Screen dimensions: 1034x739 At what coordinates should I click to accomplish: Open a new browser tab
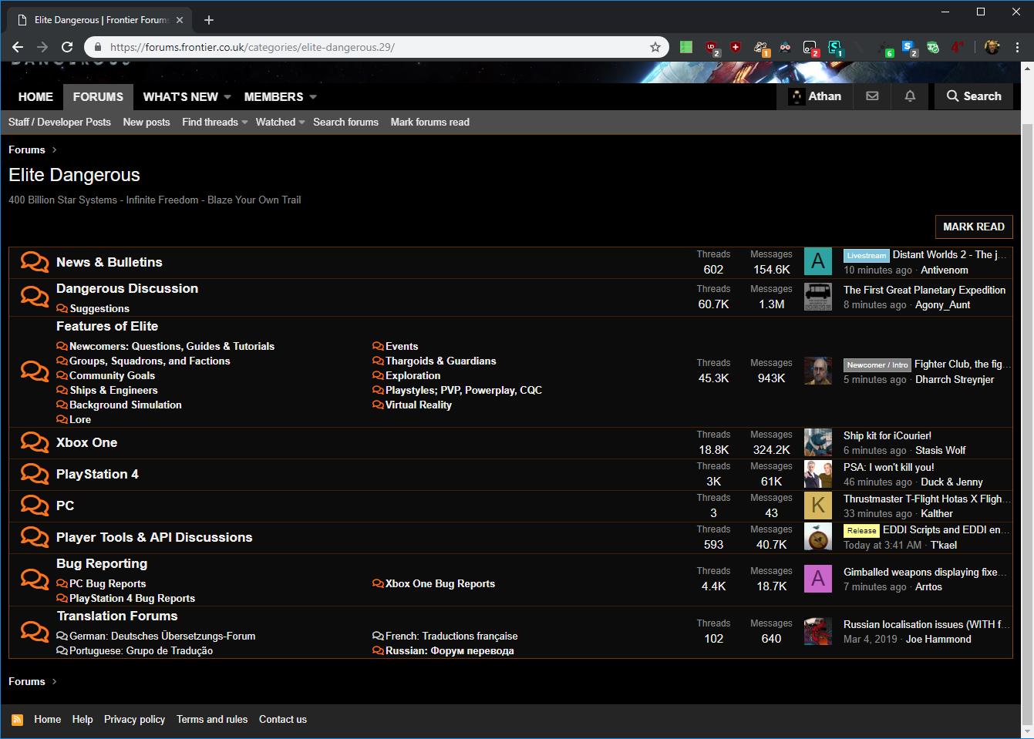coord(209,20)
